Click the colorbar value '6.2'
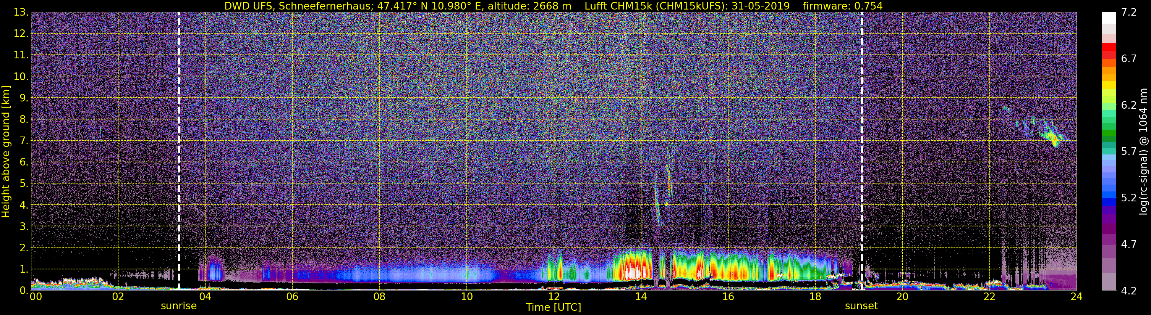Image resolution: width=1151 pixels, height=315 pixels. (1129, 105)
